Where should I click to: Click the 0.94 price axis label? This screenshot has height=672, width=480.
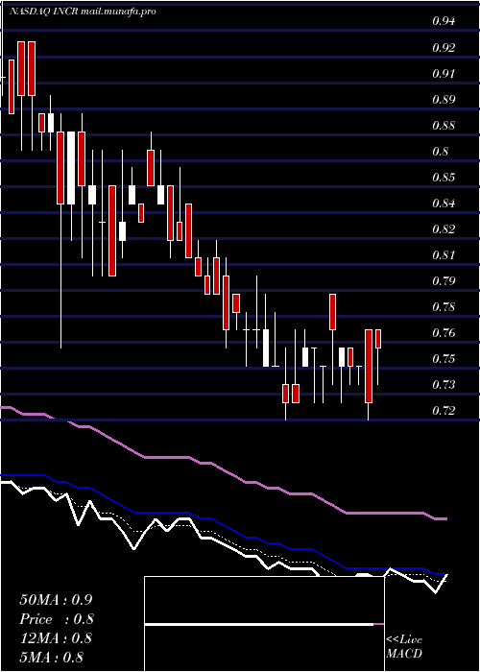tap(444, 21)
